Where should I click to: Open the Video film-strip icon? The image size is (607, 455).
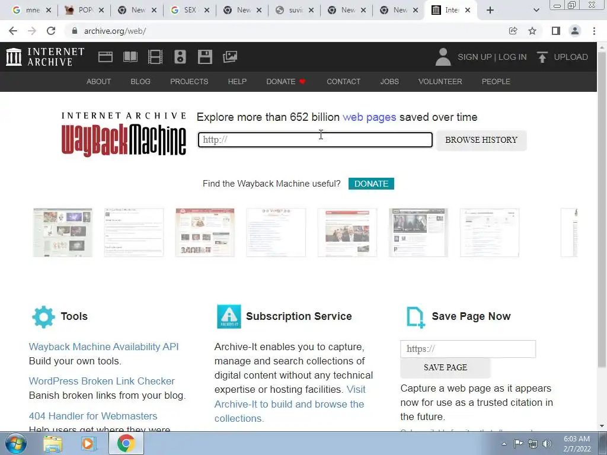click(x=155, y=57)
